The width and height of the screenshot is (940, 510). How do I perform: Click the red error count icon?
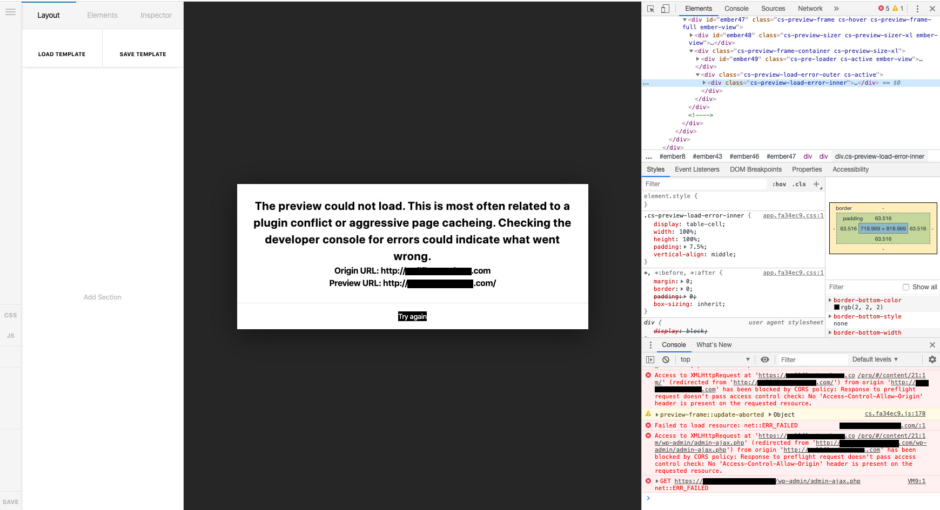pos(881,9)
